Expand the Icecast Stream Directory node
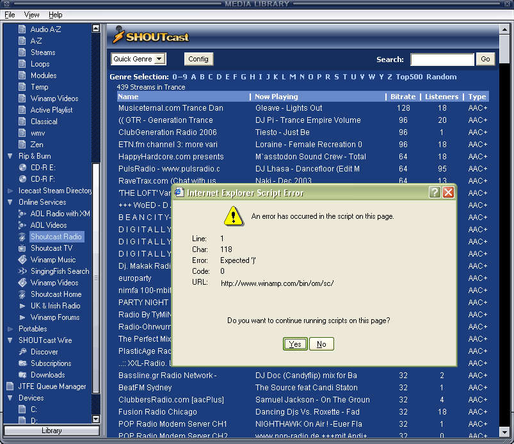514x444 pixels. click(10, 191)
